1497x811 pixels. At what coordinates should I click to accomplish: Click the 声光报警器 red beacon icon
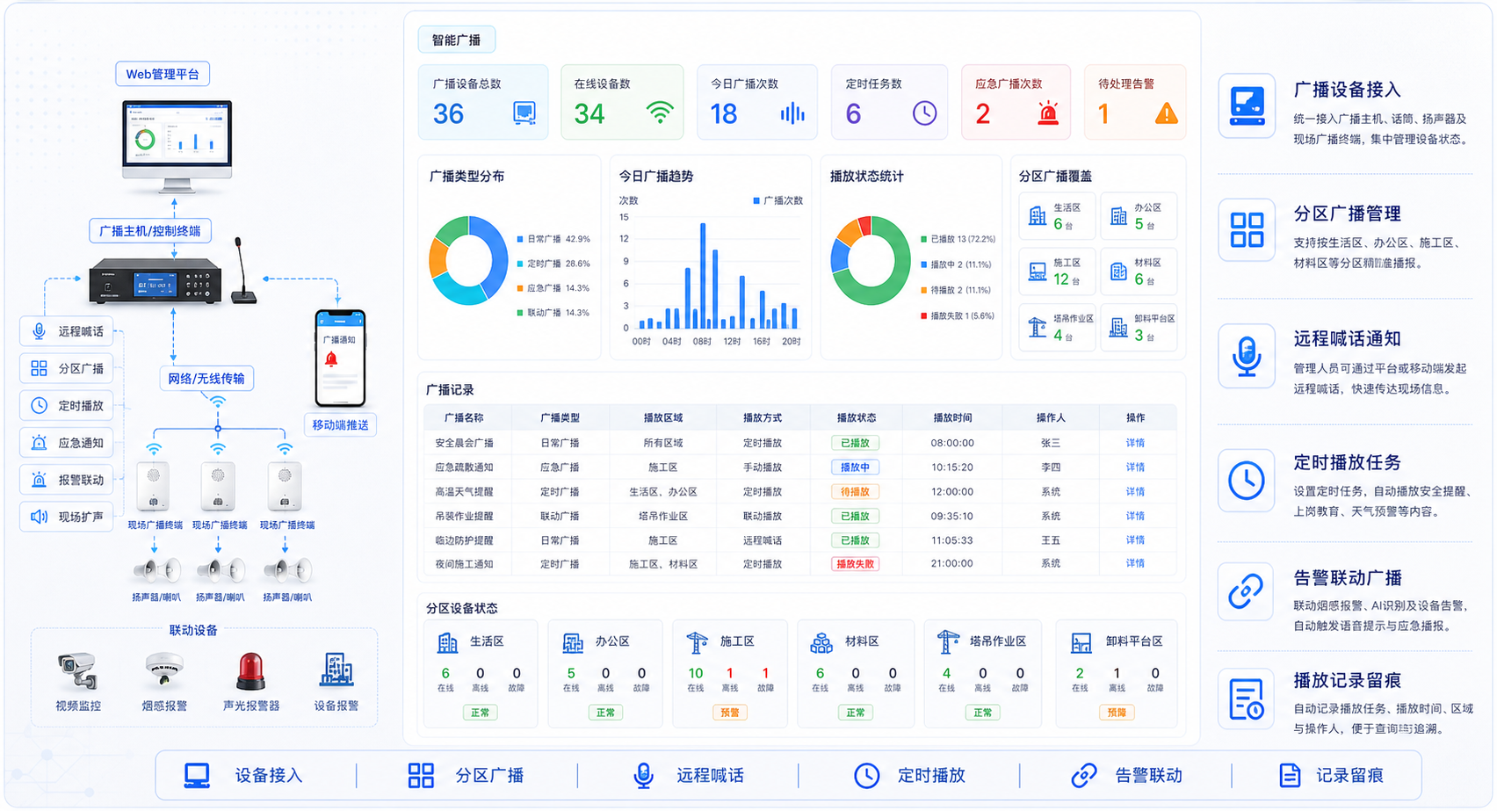tap(250, 672)
